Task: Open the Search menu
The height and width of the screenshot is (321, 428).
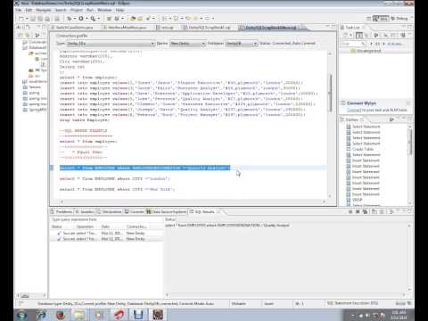Action: [x=61, y=10]
